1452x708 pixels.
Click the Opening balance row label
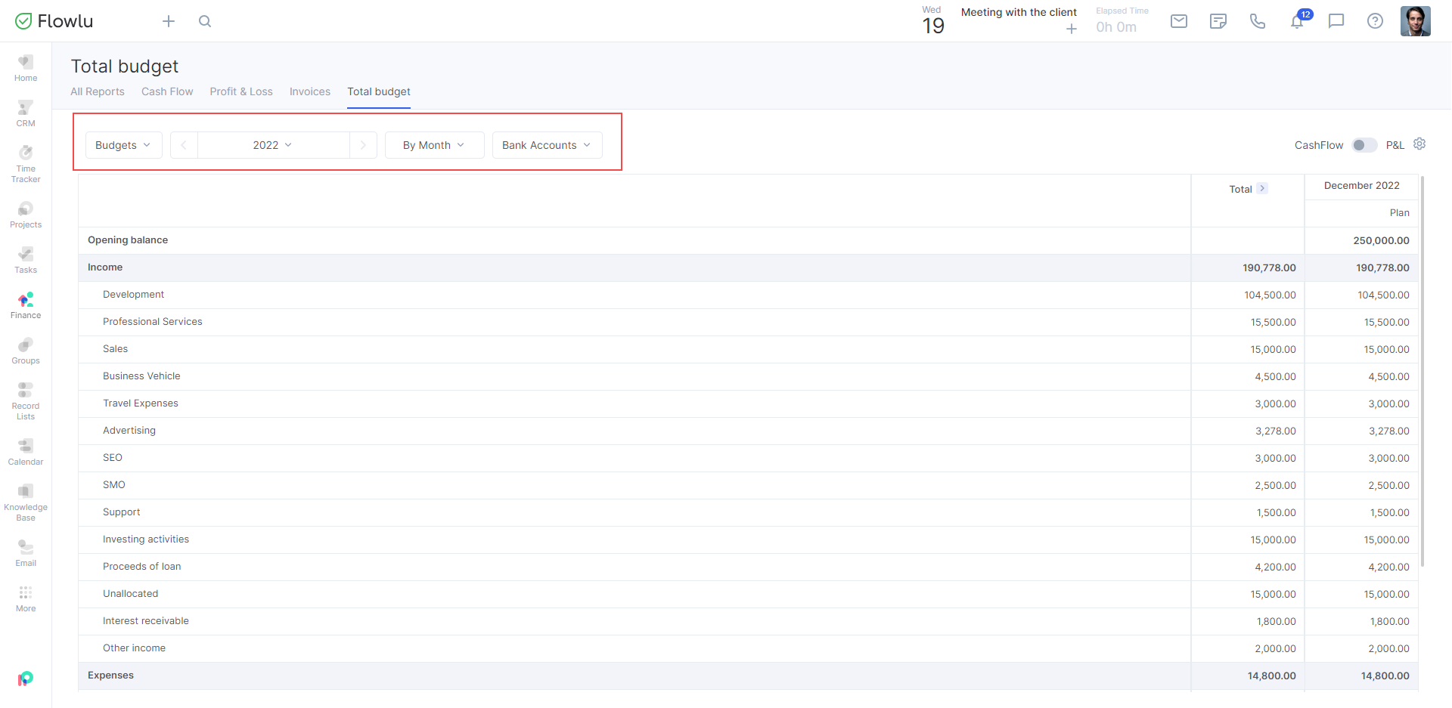[x=128, y=240]
